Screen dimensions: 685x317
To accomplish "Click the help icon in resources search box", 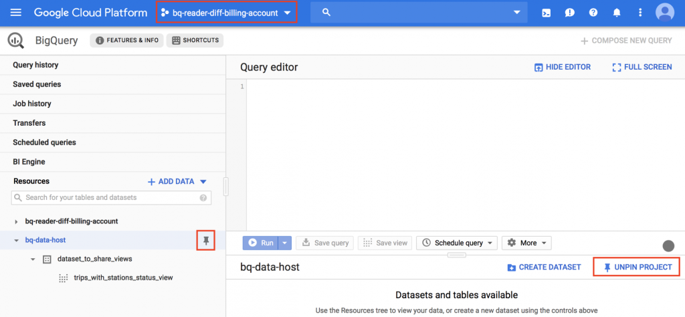I will pos(203,198).
